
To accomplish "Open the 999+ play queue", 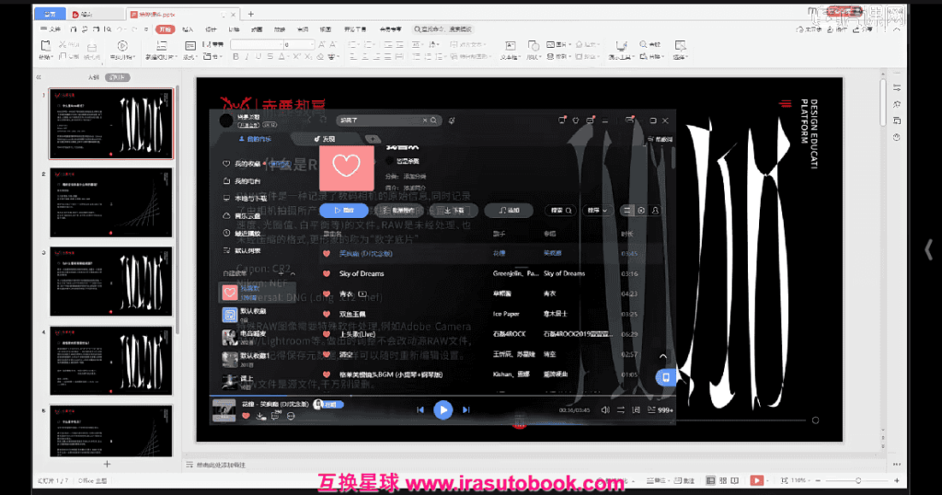I will (x=661, y=409).
